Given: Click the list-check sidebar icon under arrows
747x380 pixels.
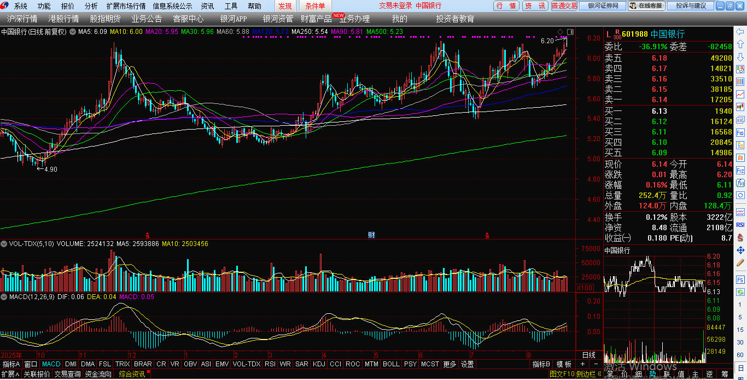Looking at the screenshot, I should coord(740,69).
